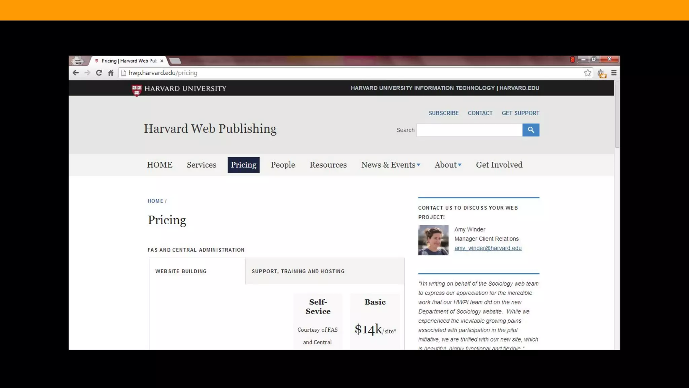Click the amy_winder@harvard.edu email link
689x388 pixels.
click(x=488, y=248)
